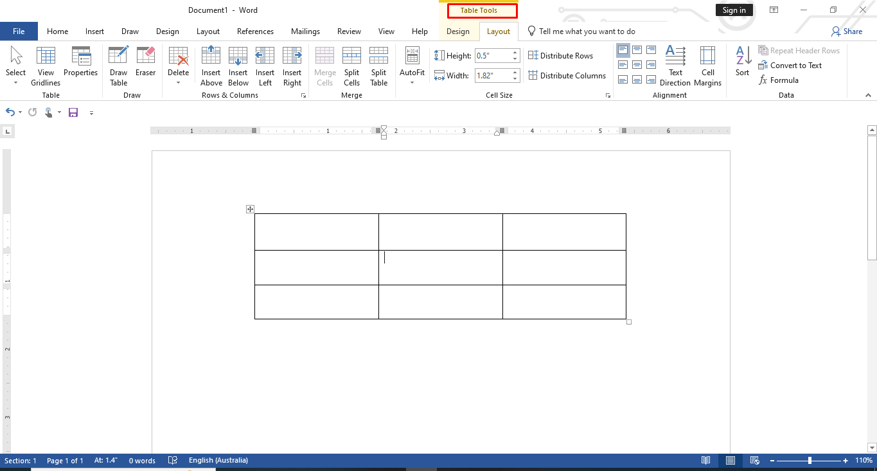
Task: Enable Align Center cell alignment
Action: [x=637, y=63]
